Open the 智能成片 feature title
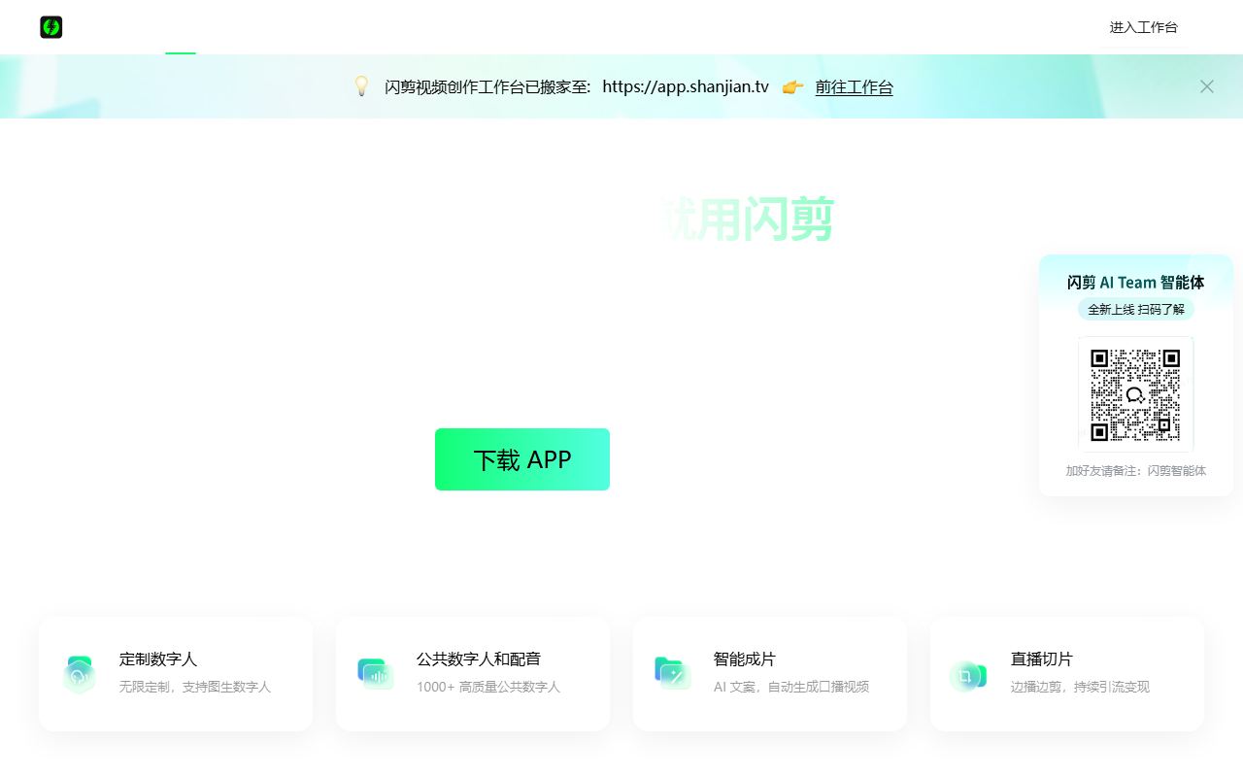This screenshot has height=777, width=1243. [745, 659]
